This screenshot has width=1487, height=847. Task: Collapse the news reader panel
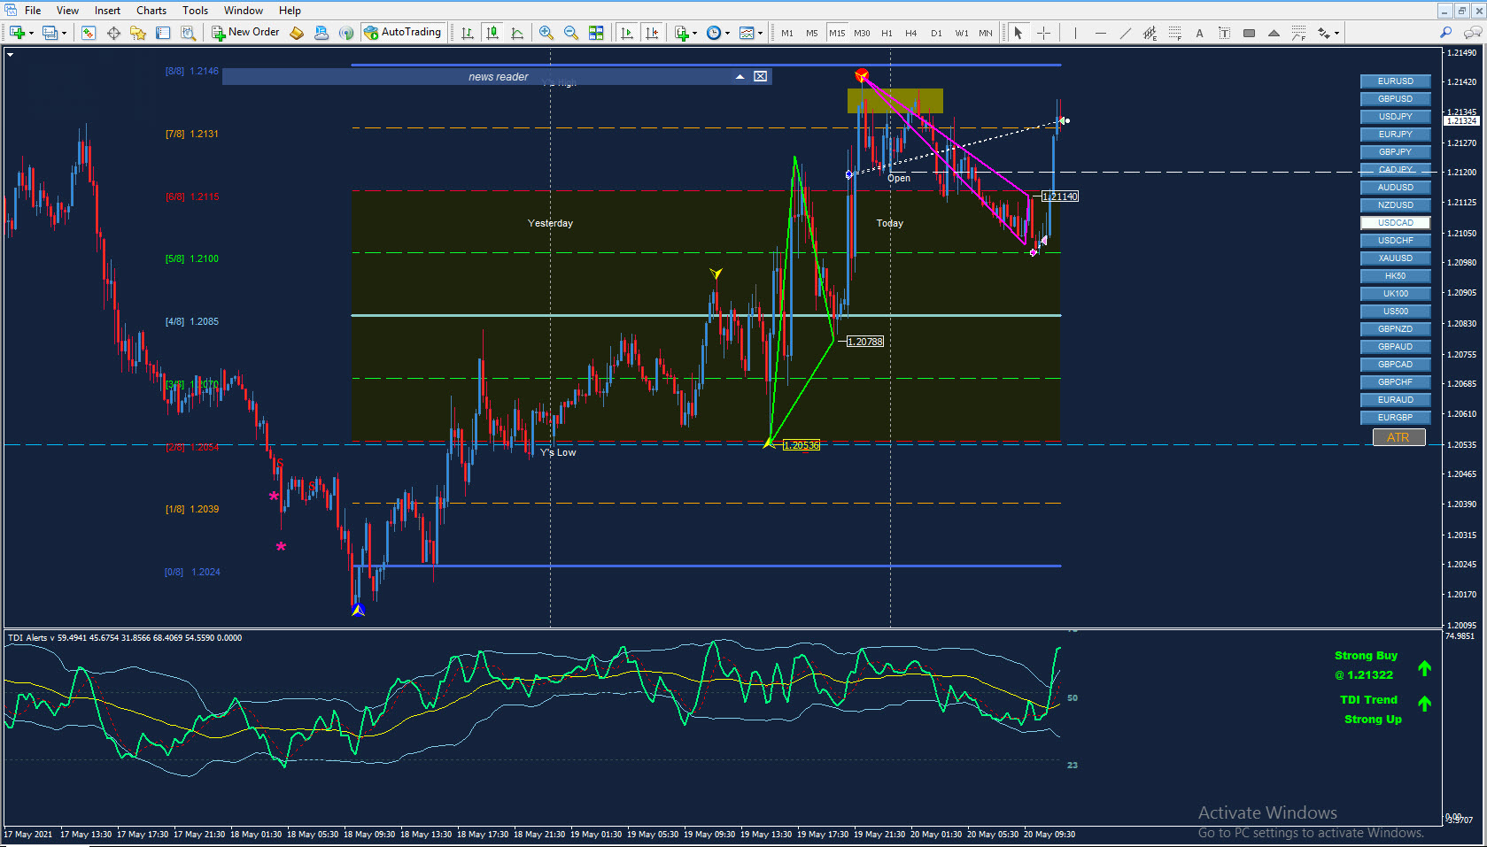(x=740, y=77)
